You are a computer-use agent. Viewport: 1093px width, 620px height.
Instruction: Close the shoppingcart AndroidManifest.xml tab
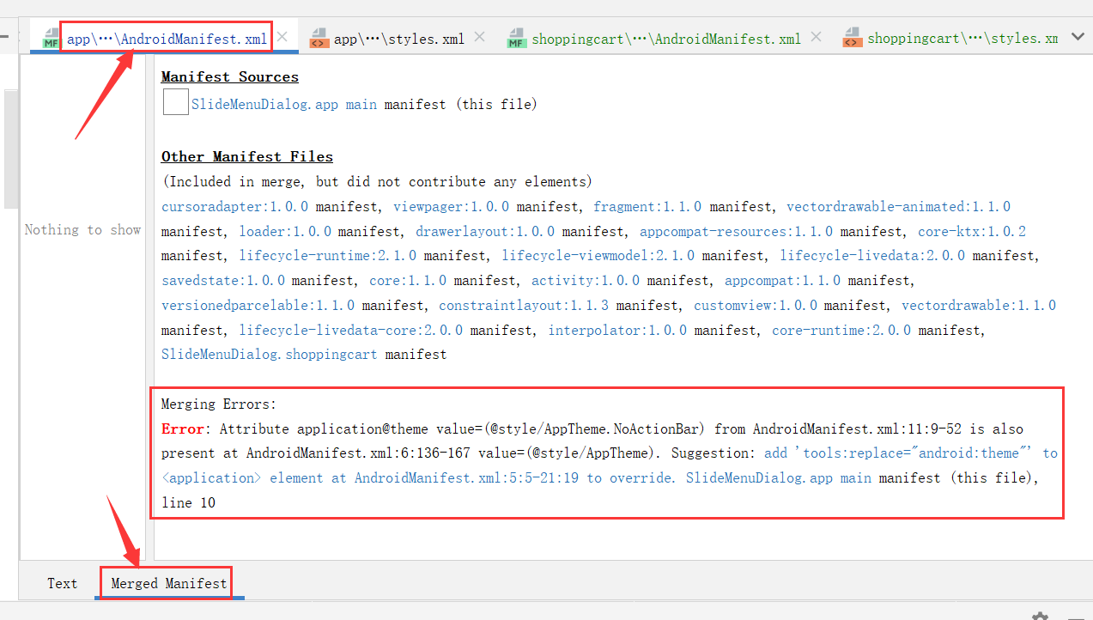click(815, 37)
